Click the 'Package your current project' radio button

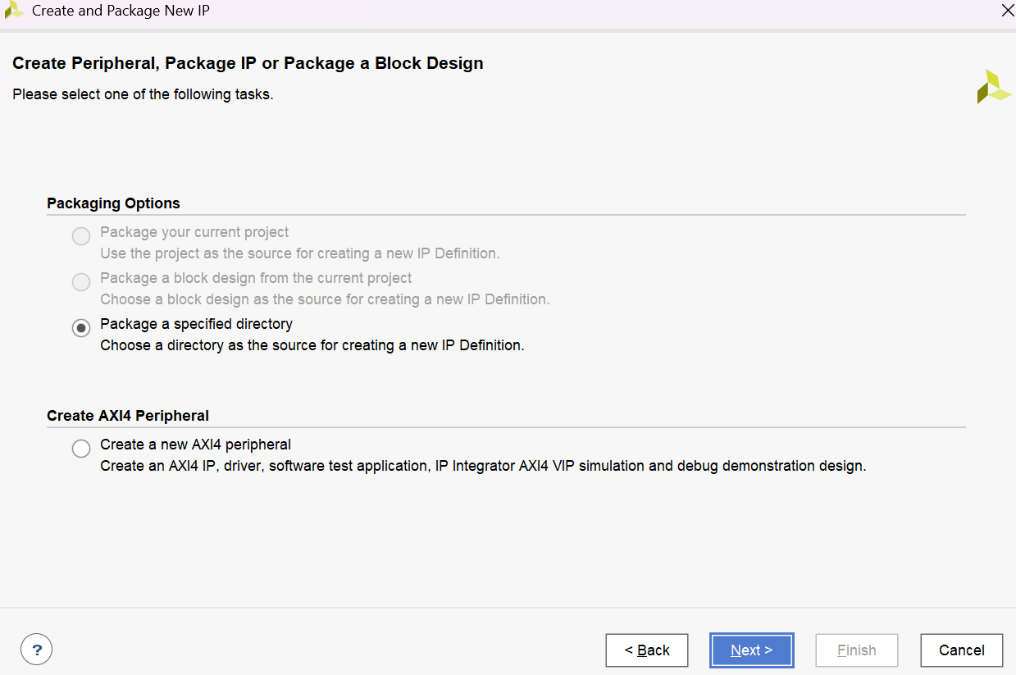[x=81, y=237]
